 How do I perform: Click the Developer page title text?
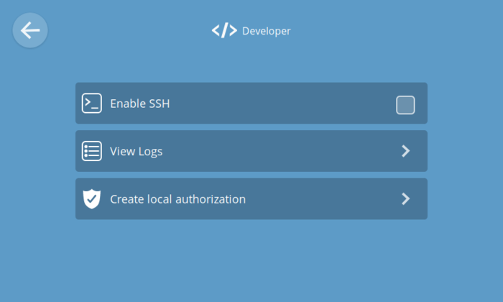266,31
